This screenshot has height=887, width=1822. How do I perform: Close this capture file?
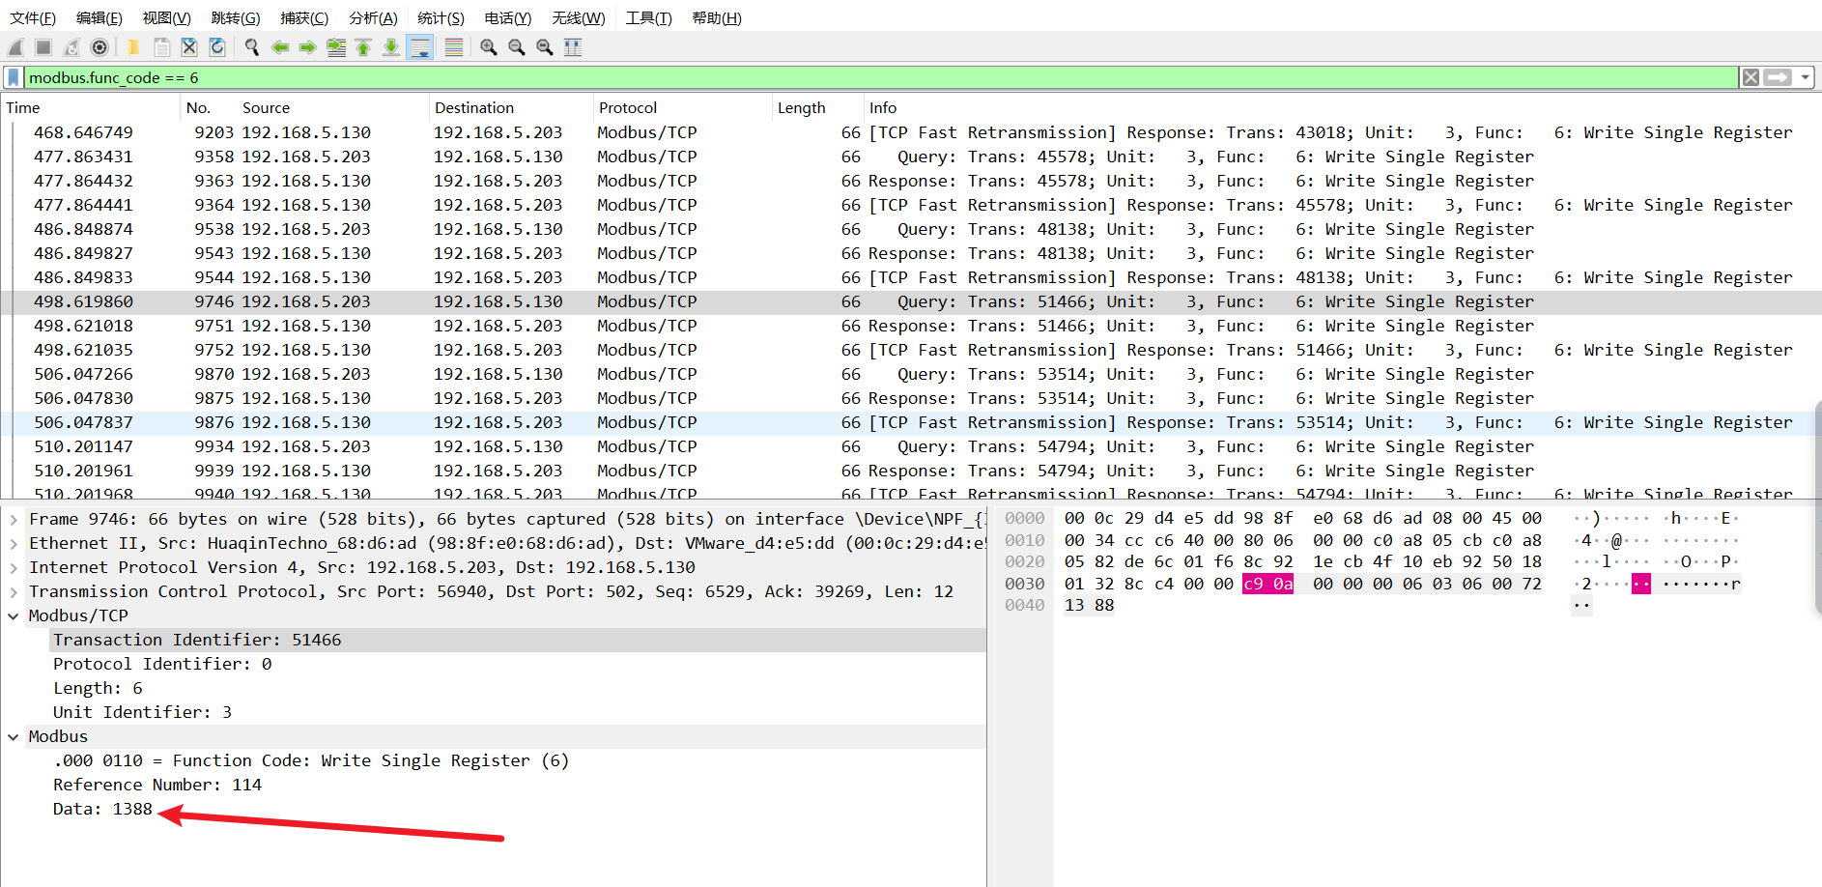[x=189, y=47]
